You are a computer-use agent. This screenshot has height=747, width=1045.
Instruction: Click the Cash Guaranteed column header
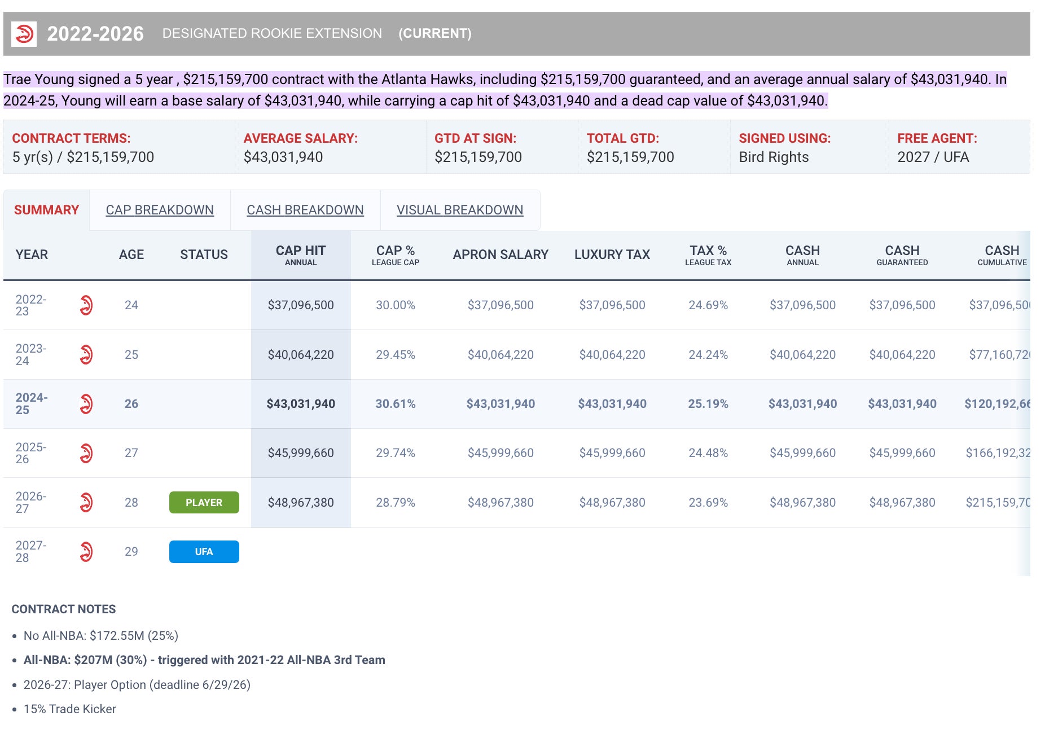coord(902,255)
